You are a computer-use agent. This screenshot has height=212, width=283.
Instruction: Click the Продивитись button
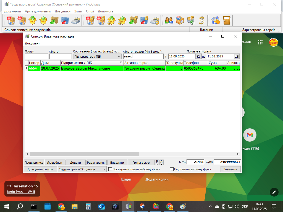(34, 162)
